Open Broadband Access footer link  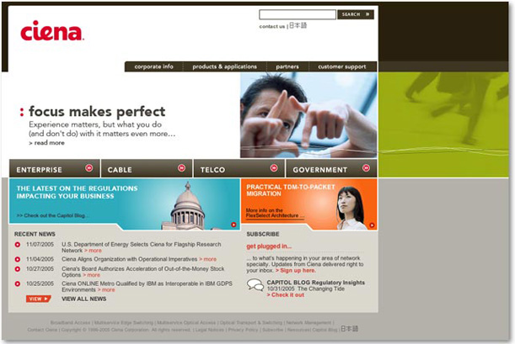(70, 323)
